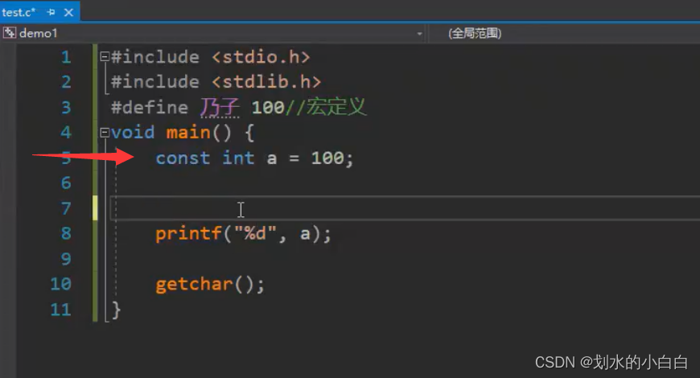The width and height of the screenshot is (700, 378).
Task: Place cursor in the empty line 7
Action: tap(405, 208)
